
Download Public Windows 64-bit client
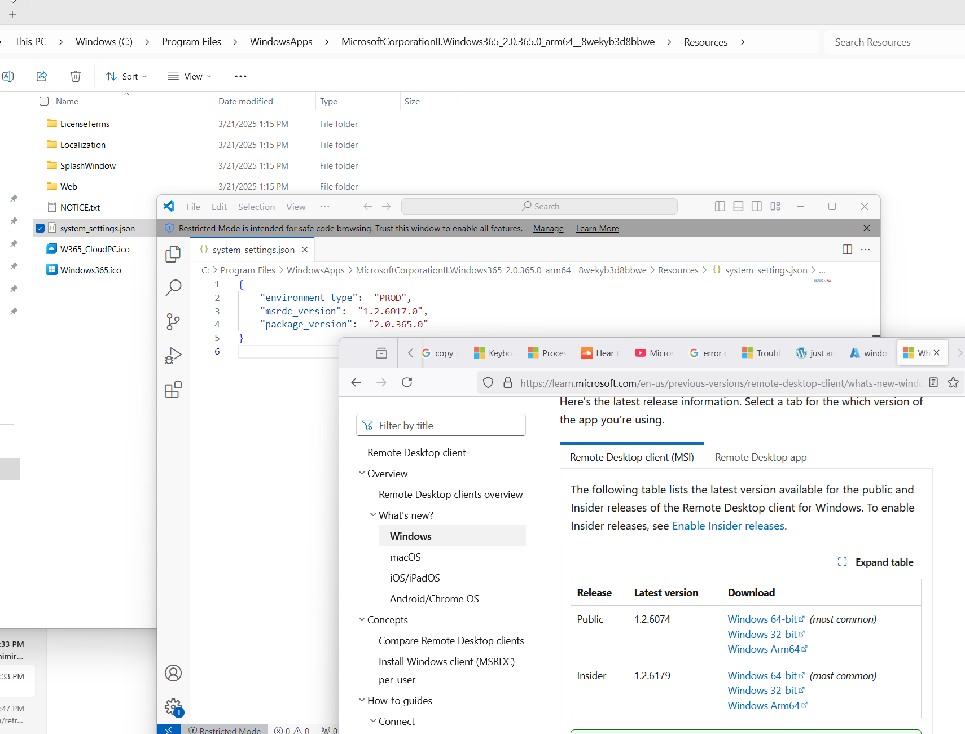click(x=766, y=619)
